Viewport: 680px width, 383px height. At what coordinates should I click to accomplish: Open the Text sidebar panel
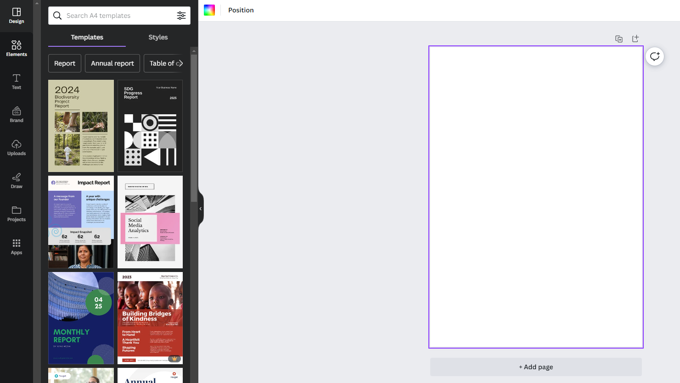(x=17, y=82)
